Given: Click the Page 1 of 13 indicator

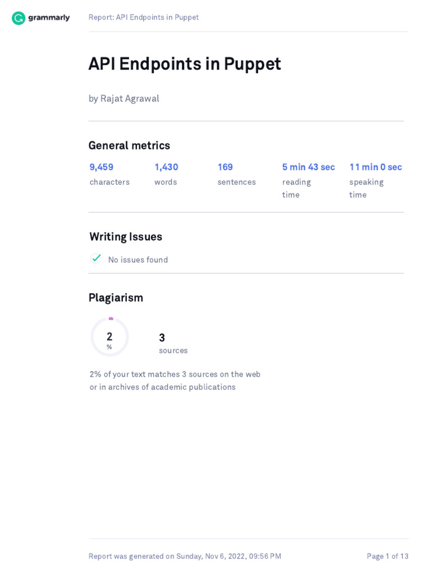Looking at the screenshot, I should (x=387, y=556).
